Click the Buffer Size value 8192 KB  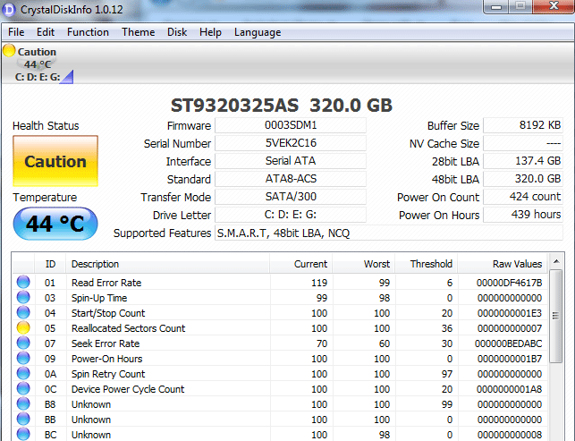(523, 125)
